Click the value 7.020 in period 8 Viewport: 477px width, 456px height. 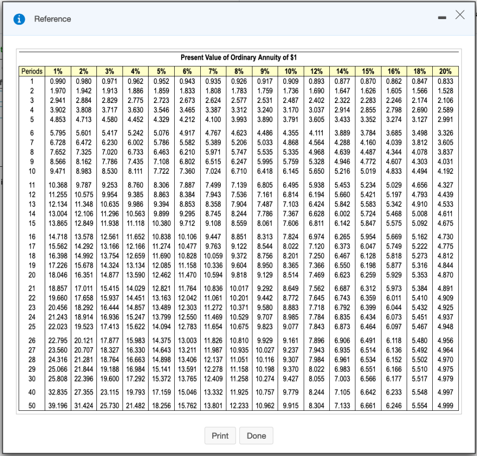pyautogui.click(x=109, y=152)
